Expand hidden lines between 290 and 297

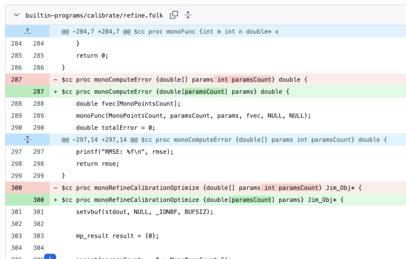pyautogui.click(x=28, y=140)
